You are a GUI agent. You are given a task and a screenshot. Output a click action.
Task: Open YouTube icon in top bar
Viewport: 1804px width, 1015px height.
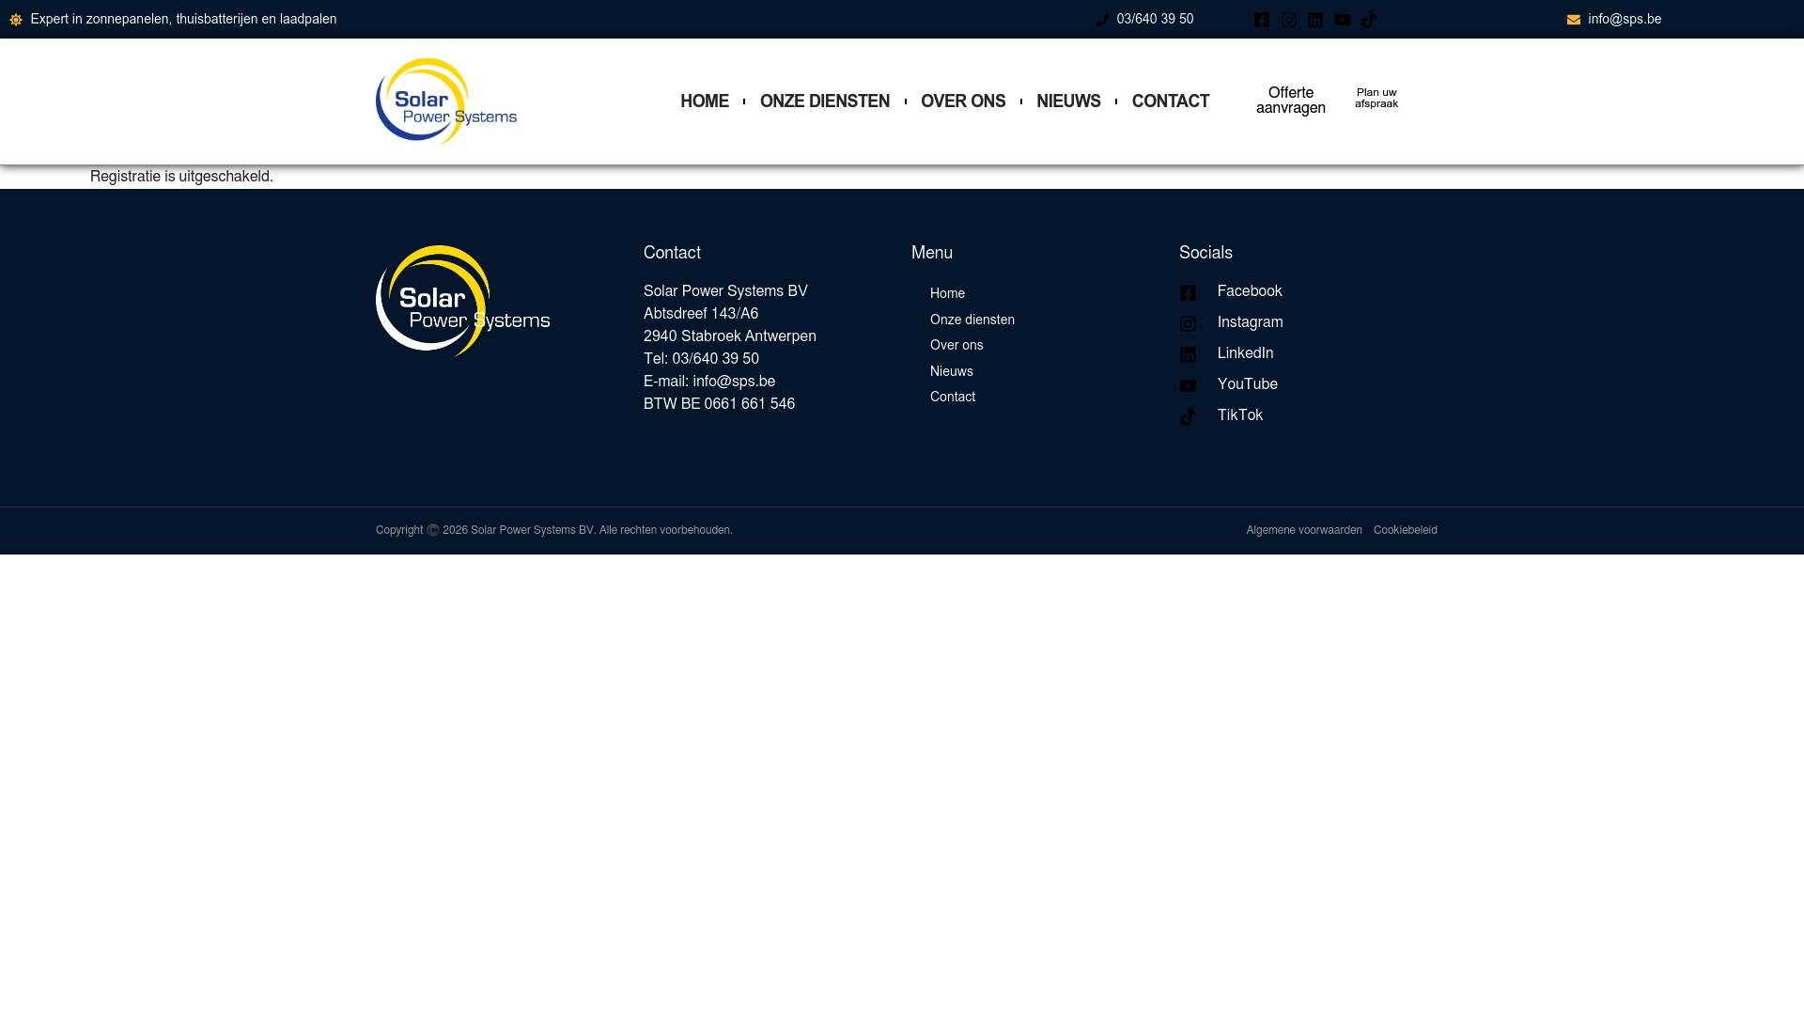pyautogui.click(x=1343, y=20)
